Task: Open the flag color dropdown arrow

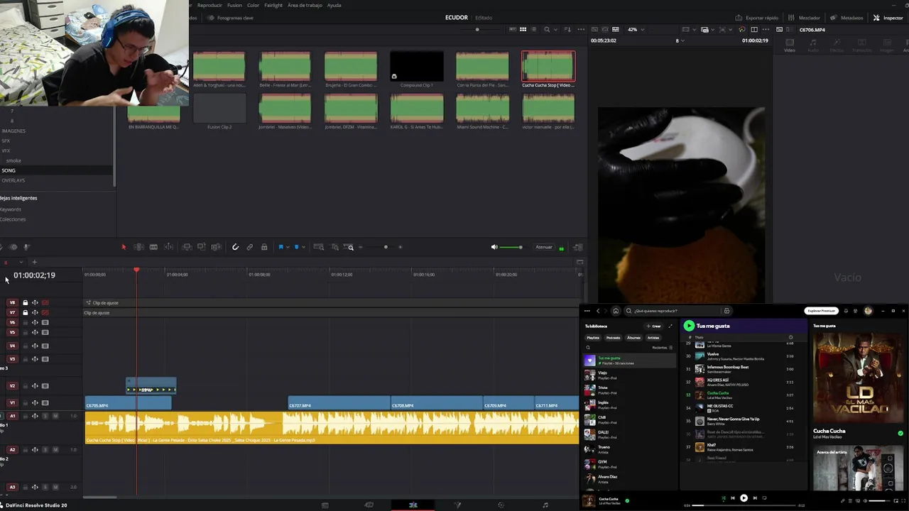Action: pos(288,247)
